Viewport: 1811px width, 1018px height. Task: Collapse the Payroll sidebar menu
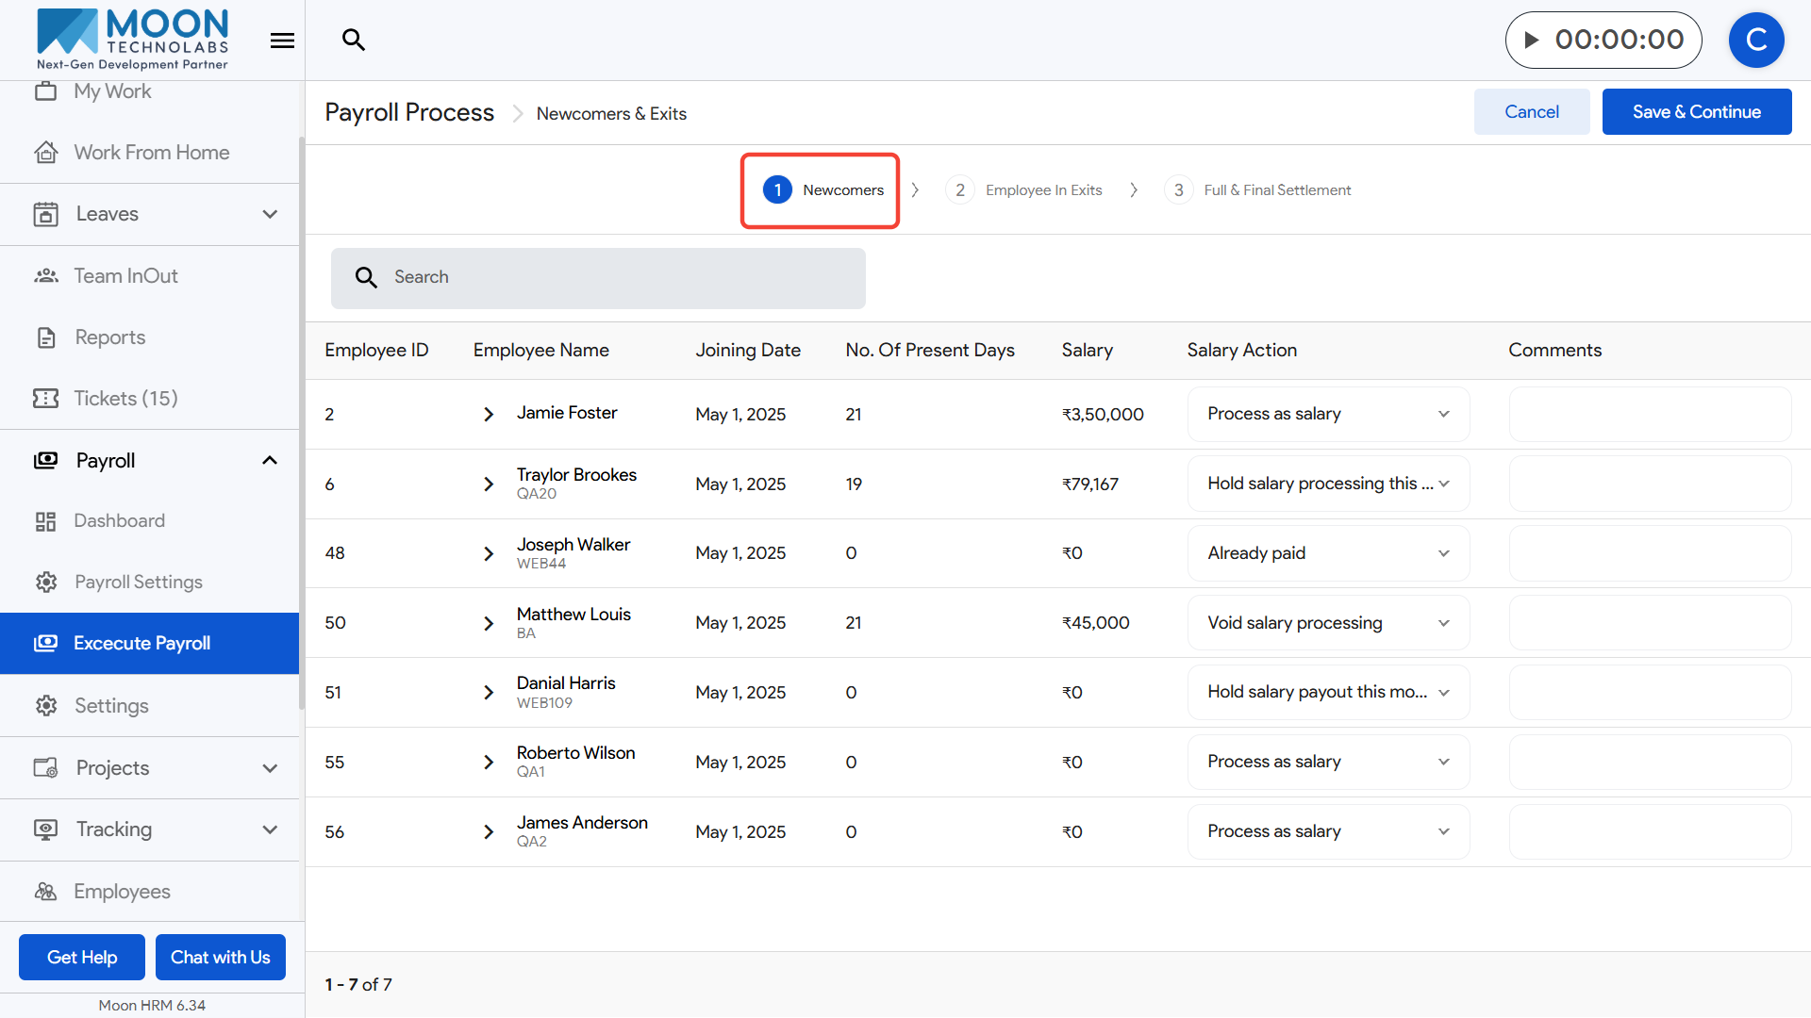click(x=270, y=460)
